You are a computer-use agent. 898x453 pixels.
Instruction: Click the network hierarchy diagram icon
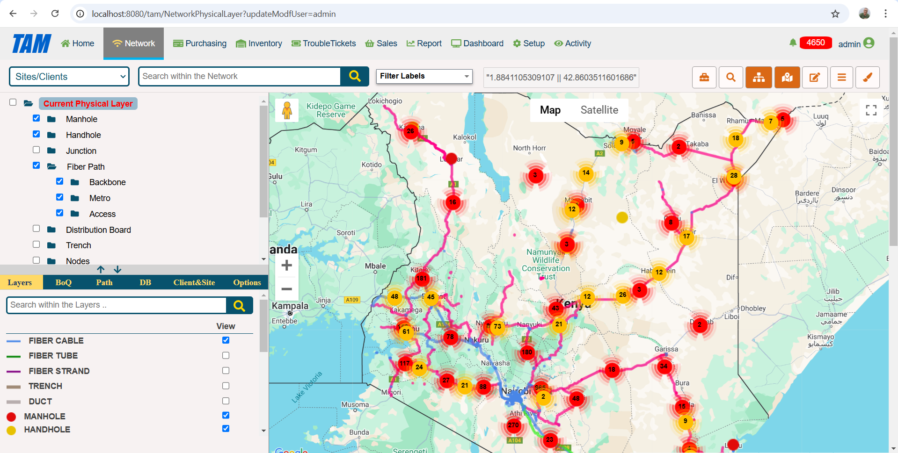(759, 78)
